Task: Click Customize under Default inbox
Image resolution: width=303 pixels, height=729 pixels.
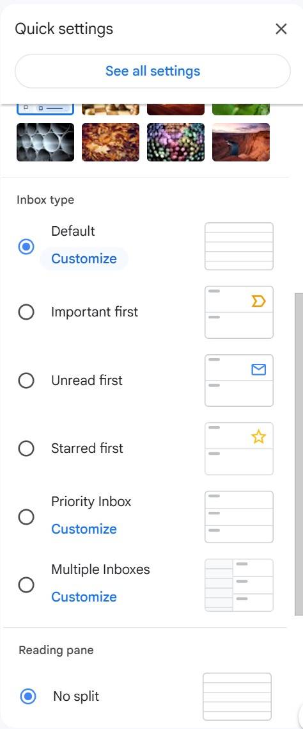Action: (x=84, y=259)
